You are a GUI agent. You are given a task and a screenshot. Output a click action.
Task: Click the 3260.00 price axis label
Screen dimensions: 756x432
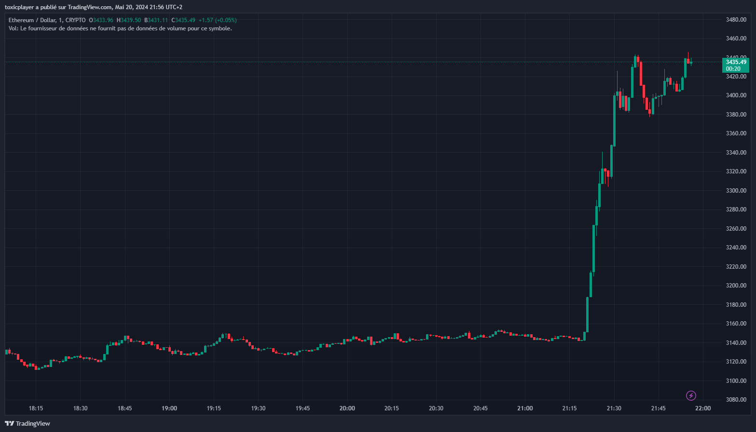(736, 229)
